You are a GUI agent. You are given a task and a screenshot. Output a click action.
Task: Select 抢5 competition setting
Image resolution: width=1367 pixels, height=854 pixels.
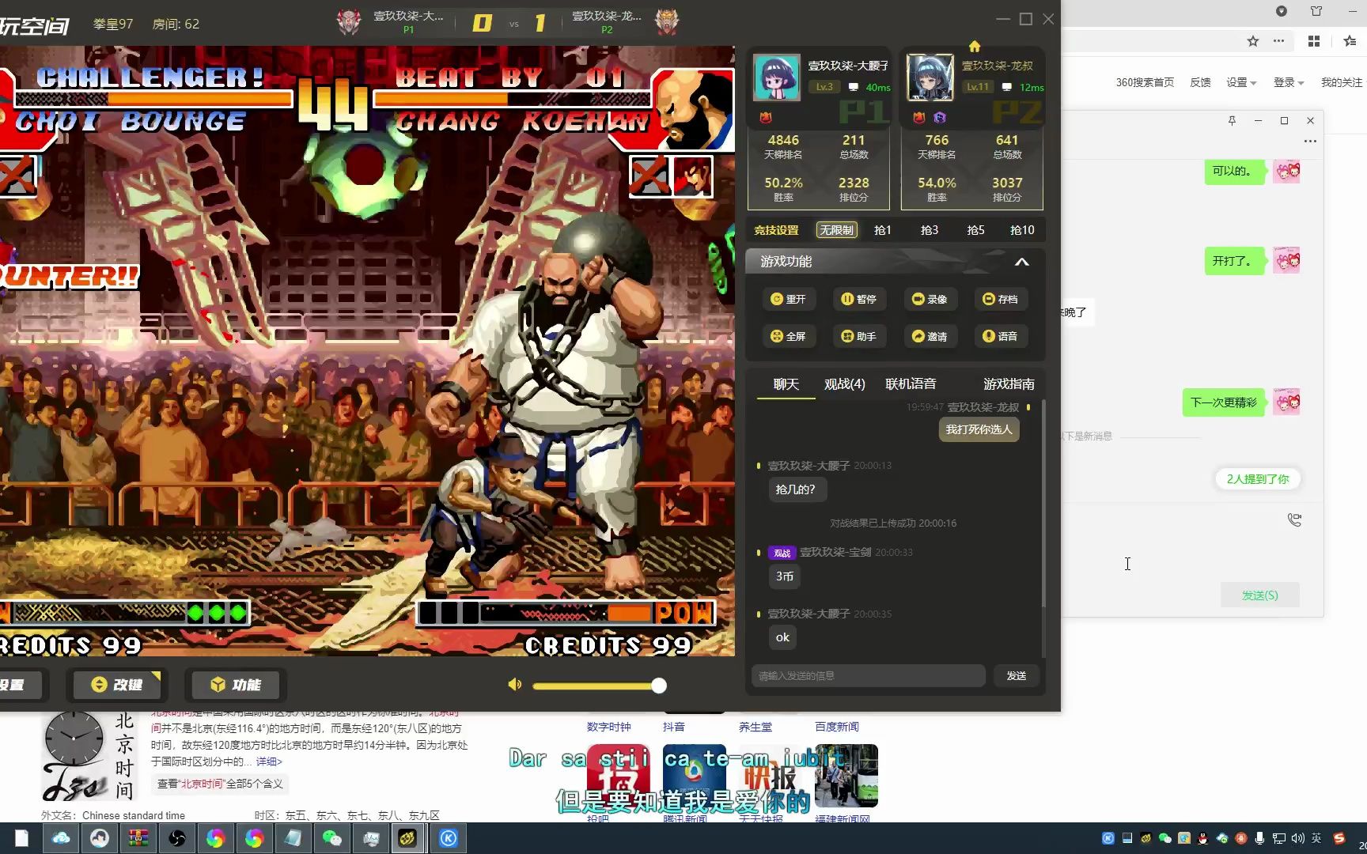coord(975,230)
